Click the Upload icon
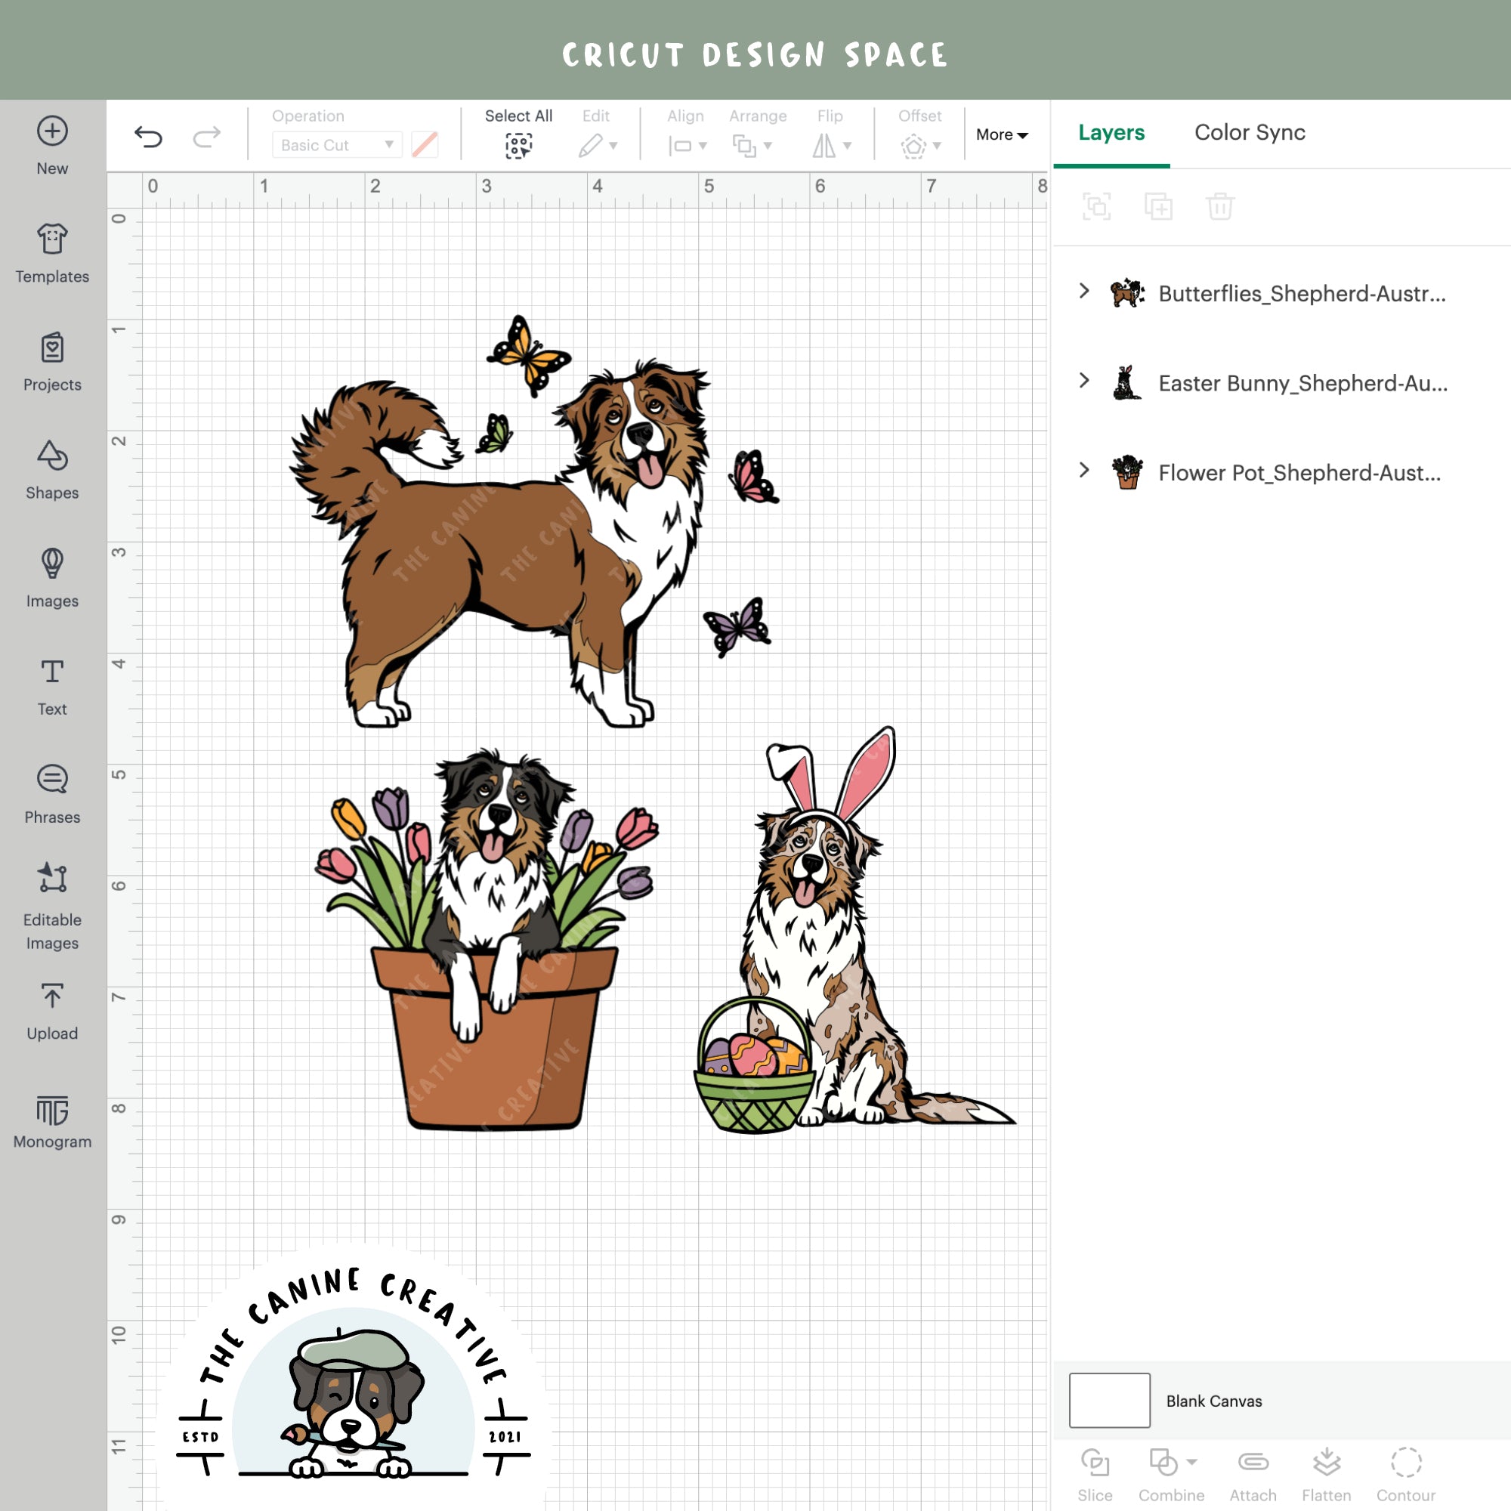This screenshot has height=1511, width=1511. pos(51,1009)
